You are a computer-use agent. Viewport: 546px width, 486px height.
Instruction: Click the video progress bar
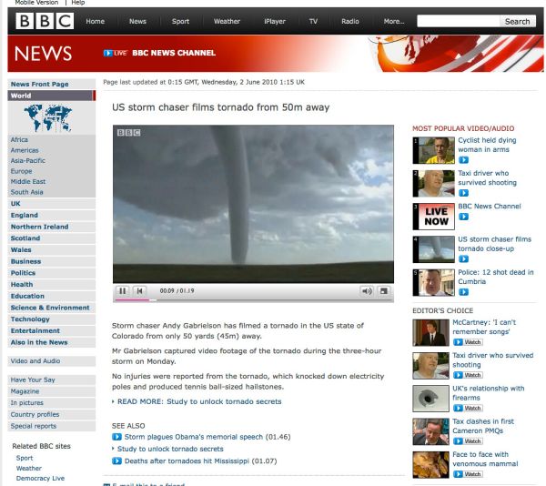coord(254,300)
